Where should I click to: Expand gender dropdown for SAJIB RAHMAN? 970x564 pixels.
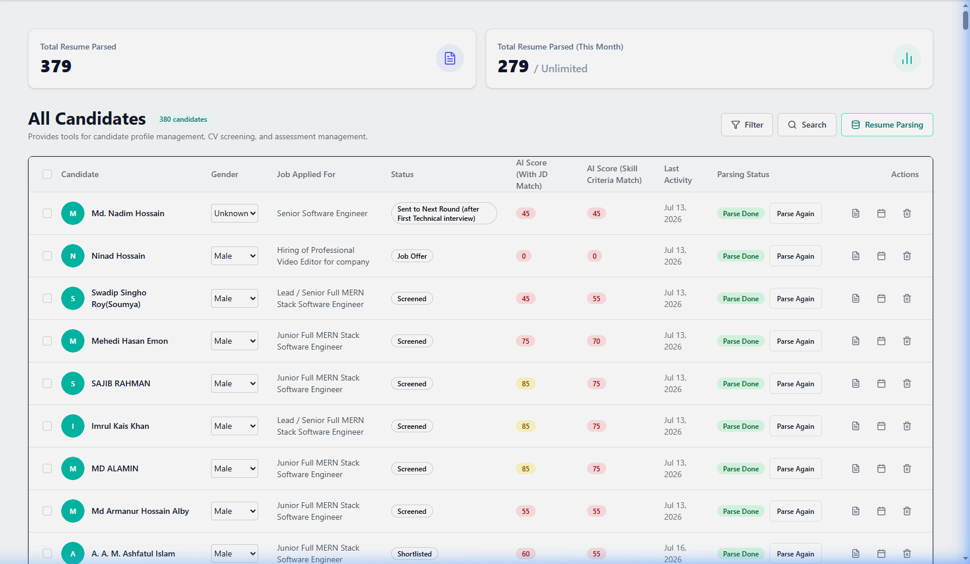pyautogui.click(x=234, y=383)
